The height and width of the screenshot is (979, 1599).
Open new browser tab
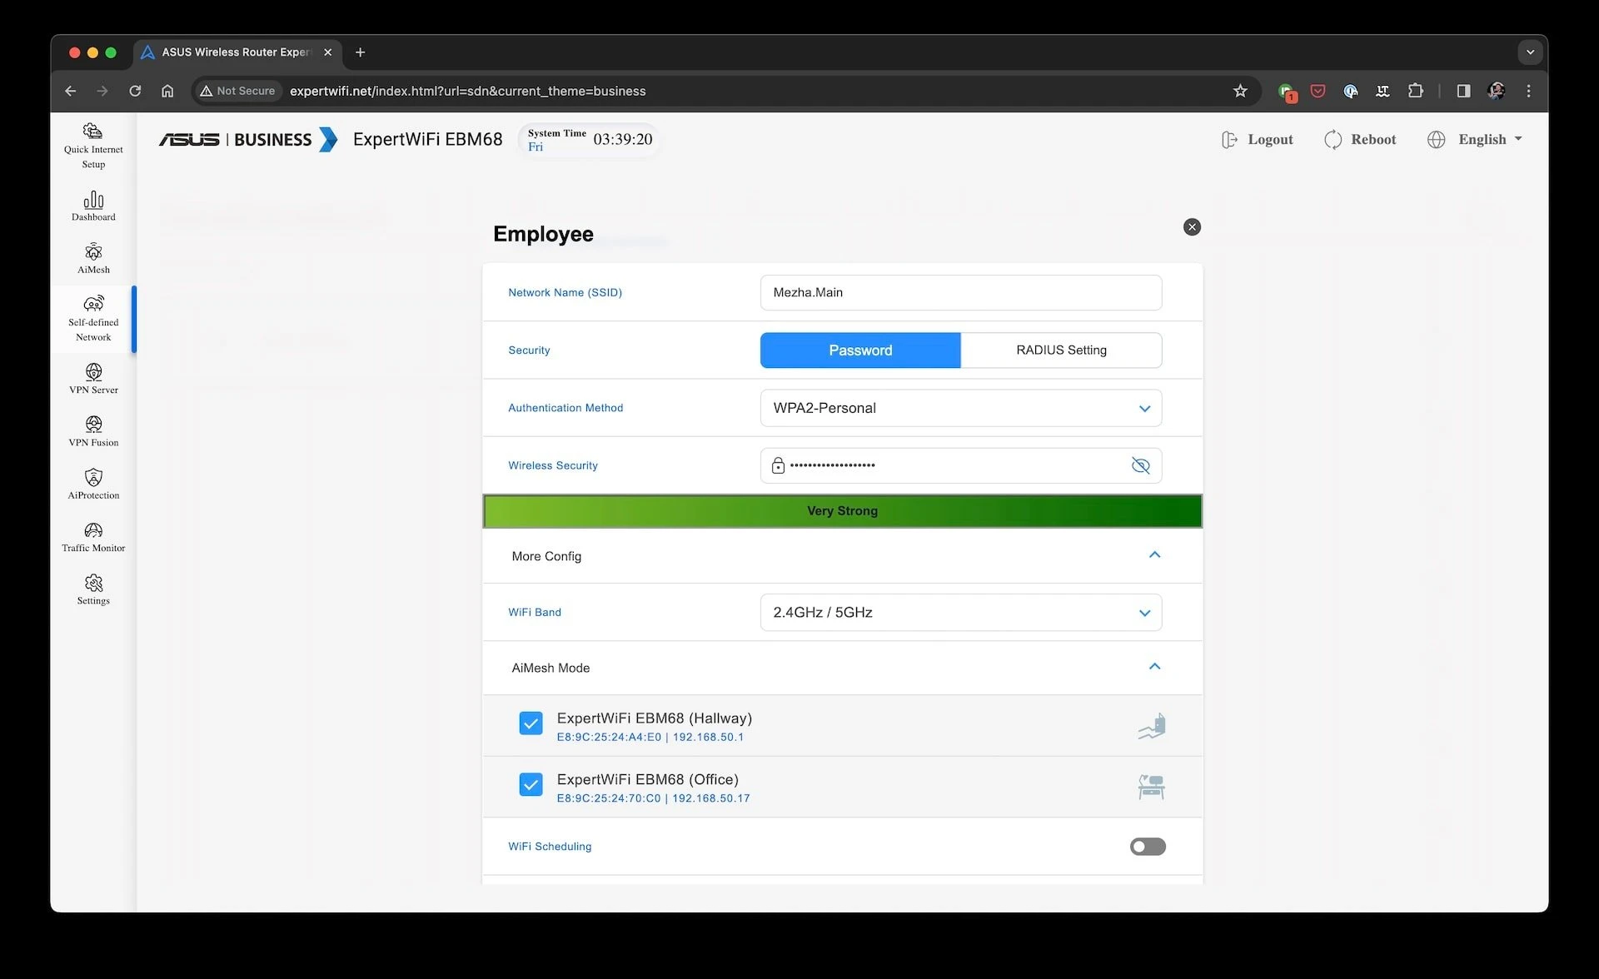[360, 52]
